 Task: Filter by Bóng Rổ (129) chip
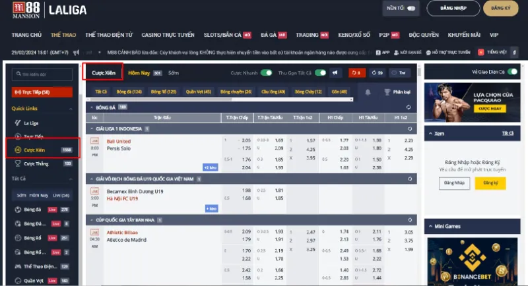(164, 92)
